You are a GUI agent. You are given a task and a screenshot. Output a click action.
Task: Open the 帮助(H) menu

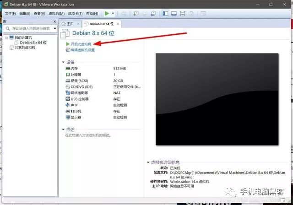92,13
